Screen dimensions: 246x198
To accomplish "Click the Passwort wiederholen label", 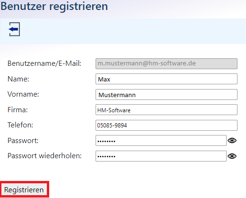I will pos(44,156).
